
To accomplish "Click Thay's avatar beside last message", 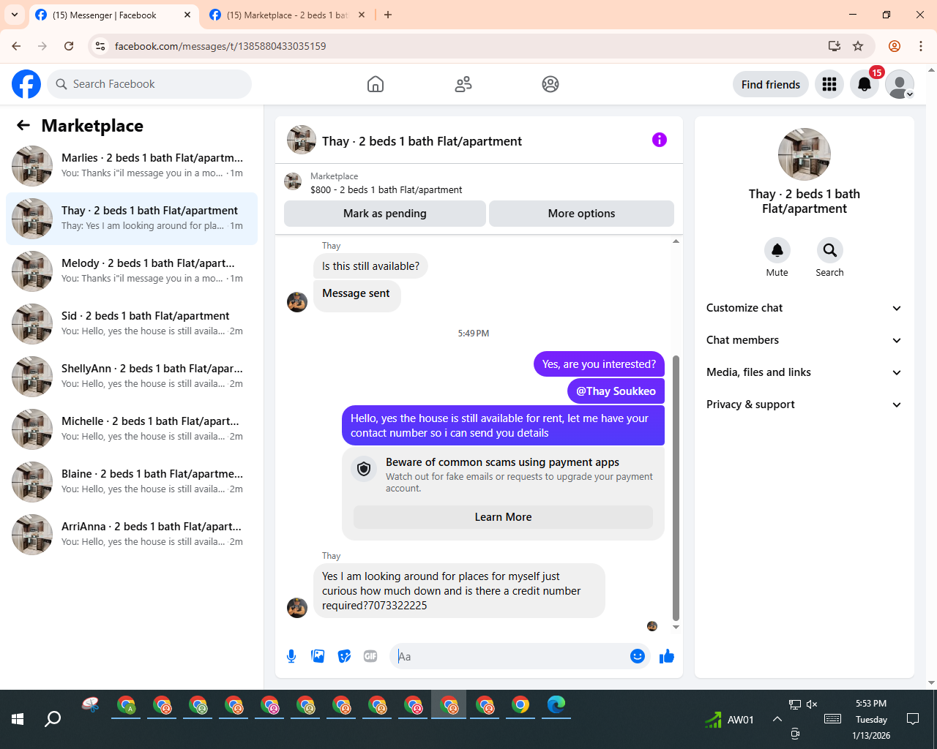I will (297, 608).
